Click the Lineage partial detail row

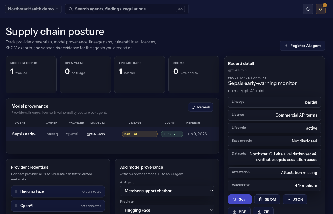[x=274, y=102]
